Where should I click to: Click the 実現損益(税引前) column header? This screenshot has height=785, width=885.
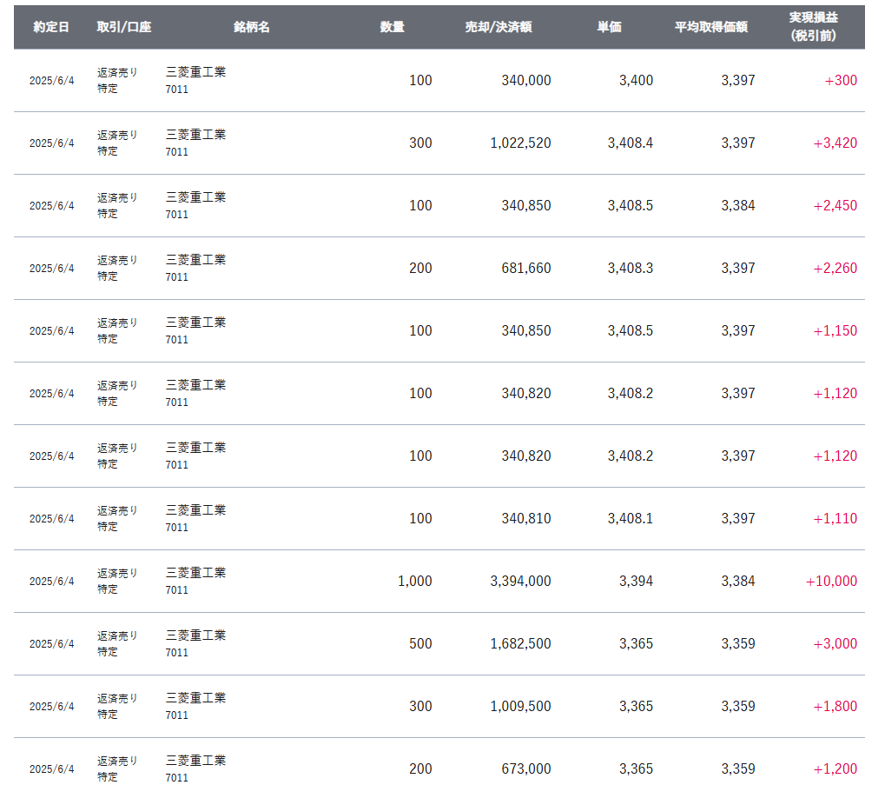click(813, 27)
